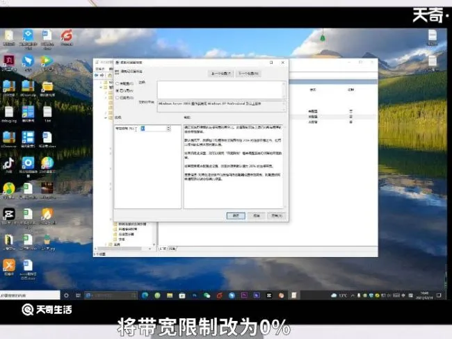The width and height of the screenshot is (452, 339).
Task: Open the notepad-style icon on taskbar
Action: (293, 295)
